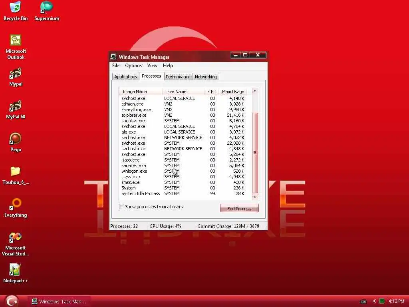Sort by CPU column header
The height and width of the screenshot is (307, 409).
tap(212, 92)
